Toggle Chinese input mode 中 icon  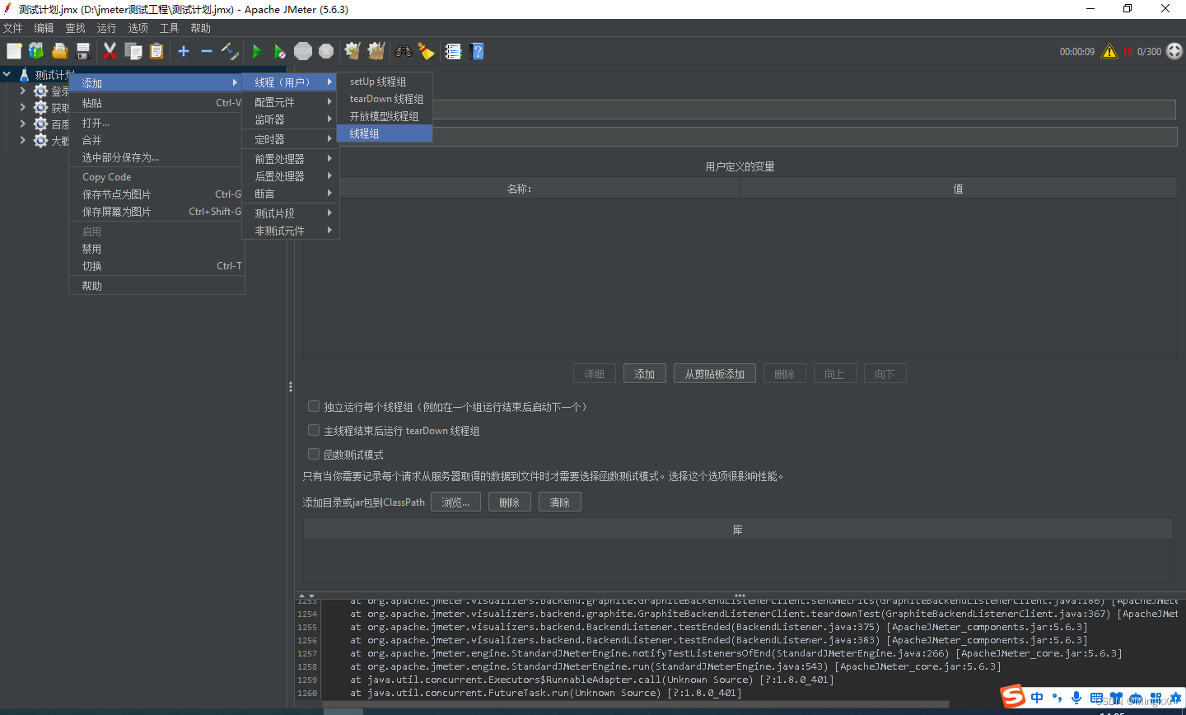pos(1037,698)
